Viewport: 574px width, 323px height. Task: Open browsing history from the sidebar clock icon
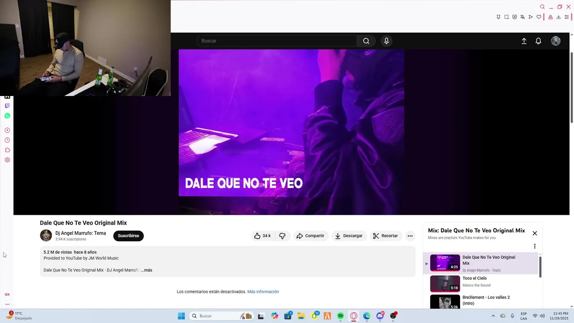coord(7,140)
